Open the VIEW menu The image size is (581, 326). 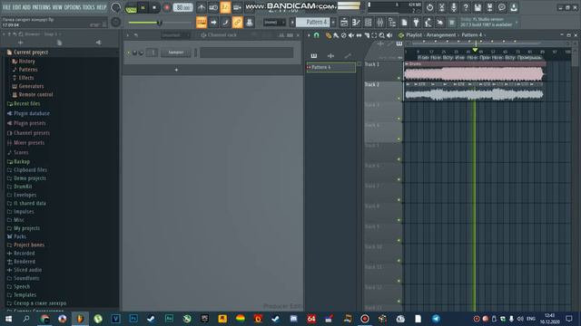tap(57, 7)
